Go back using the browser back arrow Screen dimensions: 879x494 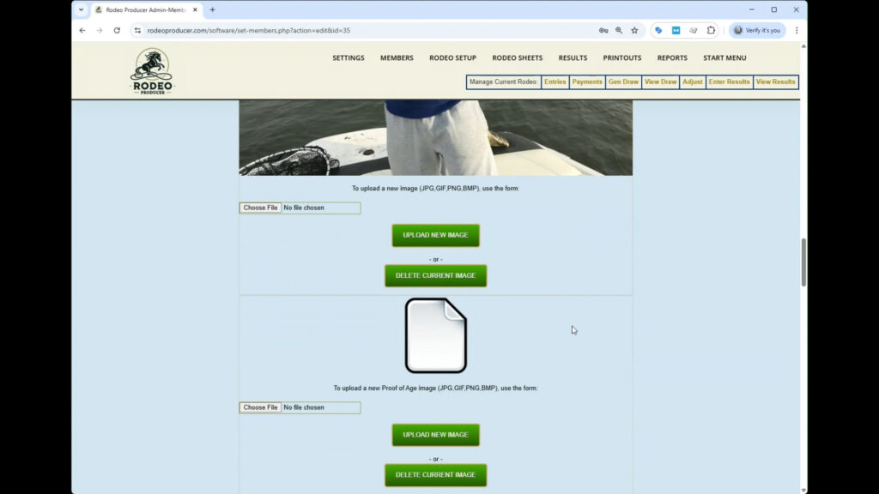(82, 30)
